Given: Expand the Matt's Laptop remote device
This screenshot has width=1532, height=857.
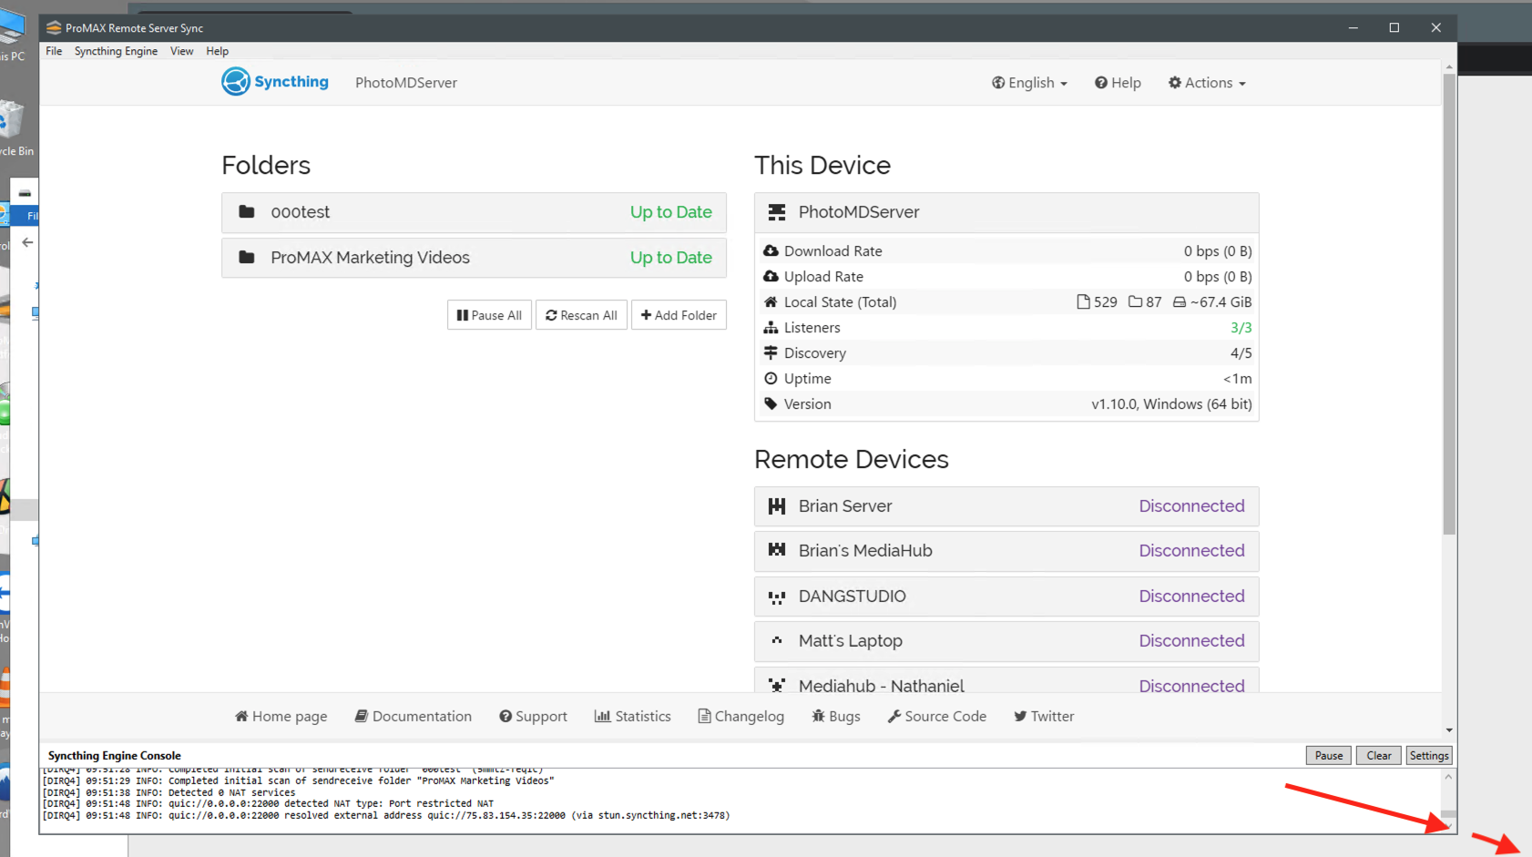Looking at the screenshot, I should pyautogui.click(x=1006, y=641).
